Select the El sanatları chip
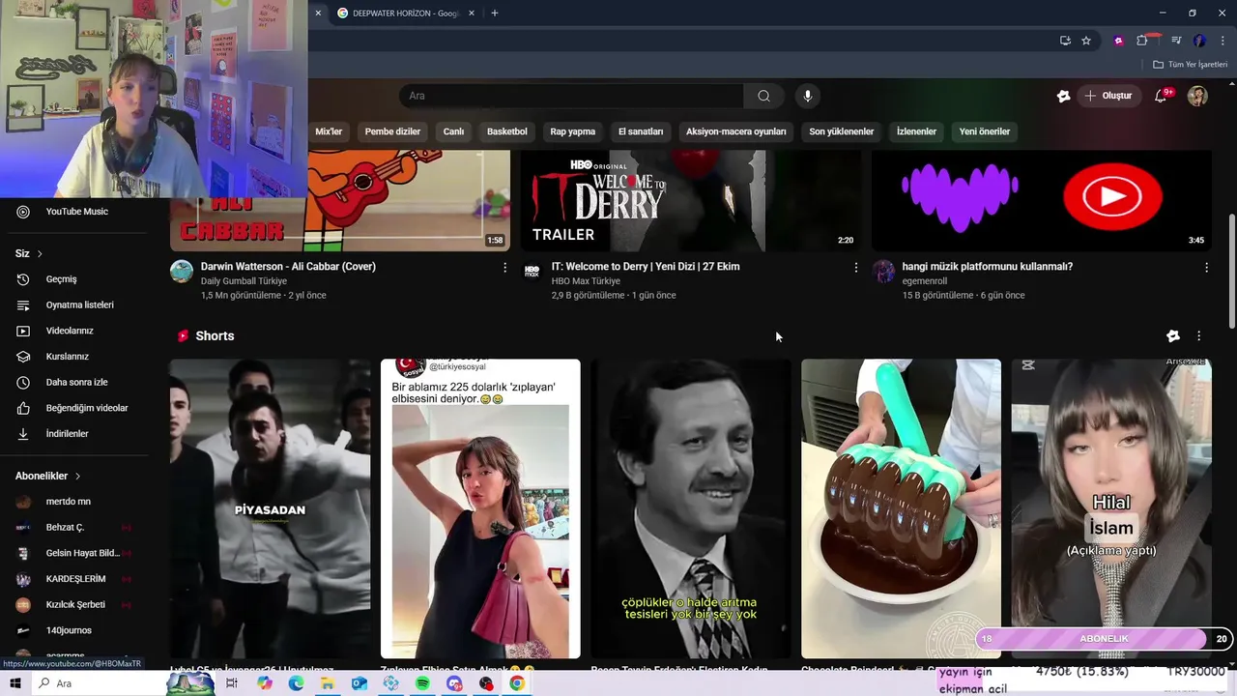The image size is (1237, 696). coord(641,131)
